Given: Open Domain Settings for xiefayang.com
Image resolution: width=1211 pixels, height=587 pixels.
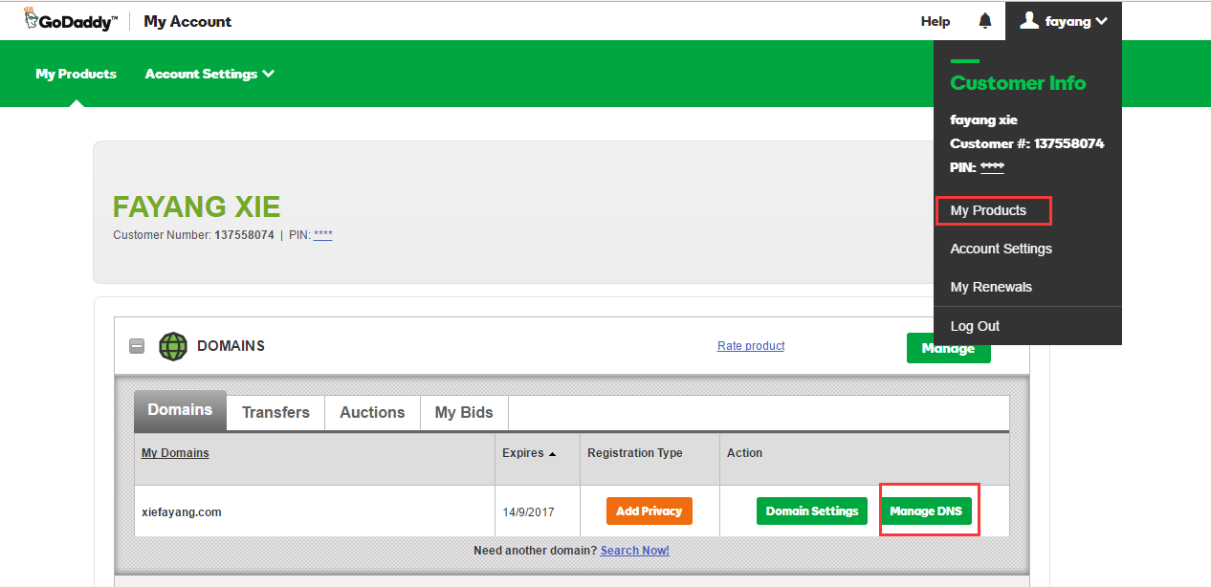Looking at the screenshot, I should (811, 511).
